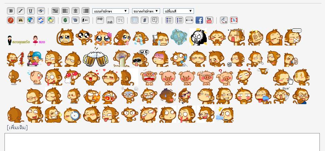The image size is (325, 151).
Task: Insert the monkey holding magnifying glass emoticon
Action: coord(72,115)
